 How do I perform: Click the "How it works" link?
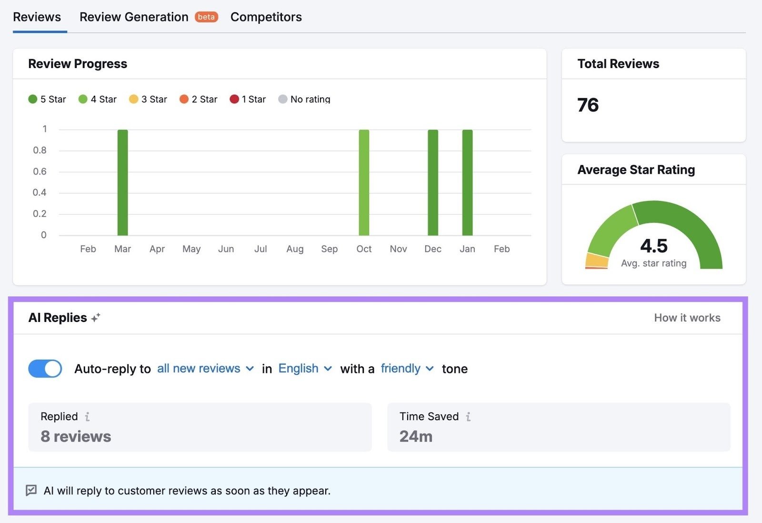687,317
